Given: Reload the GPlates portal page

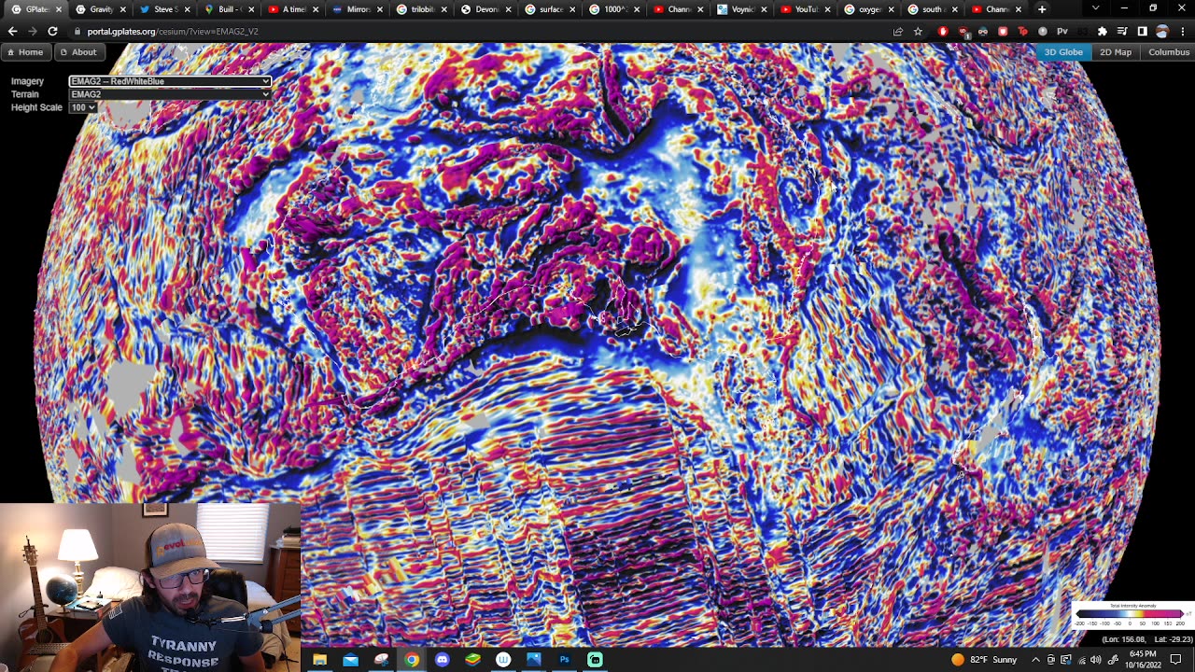Looking at the screenshot, I should [52, 31].
